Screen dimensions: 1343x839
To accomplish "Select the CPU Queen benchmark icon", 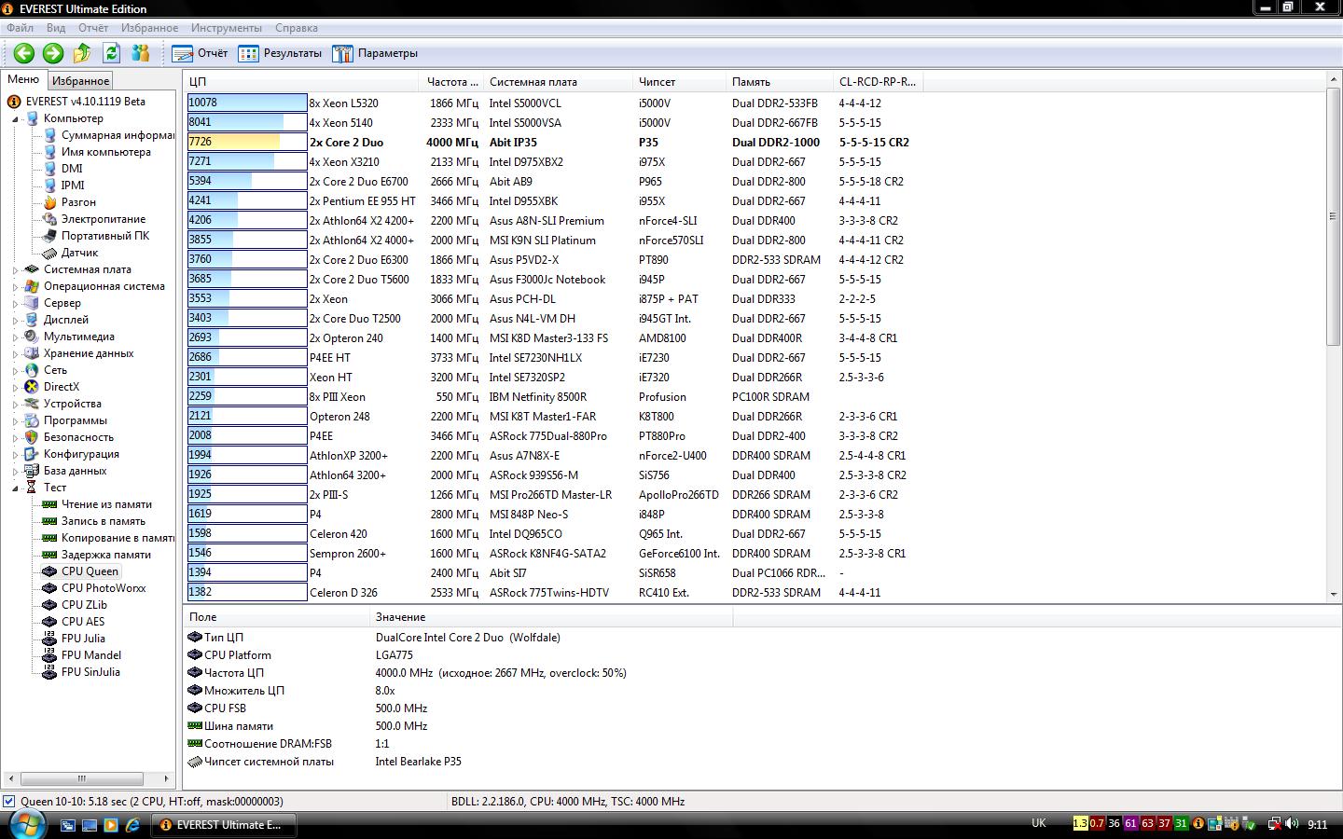I will coord(49,571).
